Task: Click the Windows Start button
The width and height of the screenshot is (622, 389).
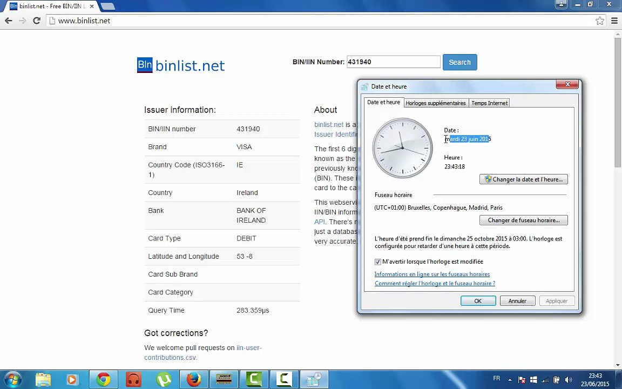Action: coord(13,380)
